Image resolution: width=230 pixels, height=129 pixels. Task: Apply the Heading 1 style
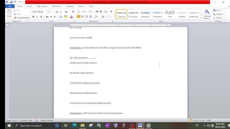tap(146, 14)
